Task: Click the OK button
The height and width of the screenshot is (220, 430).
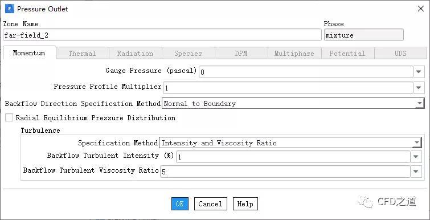Action: point(180,204)
